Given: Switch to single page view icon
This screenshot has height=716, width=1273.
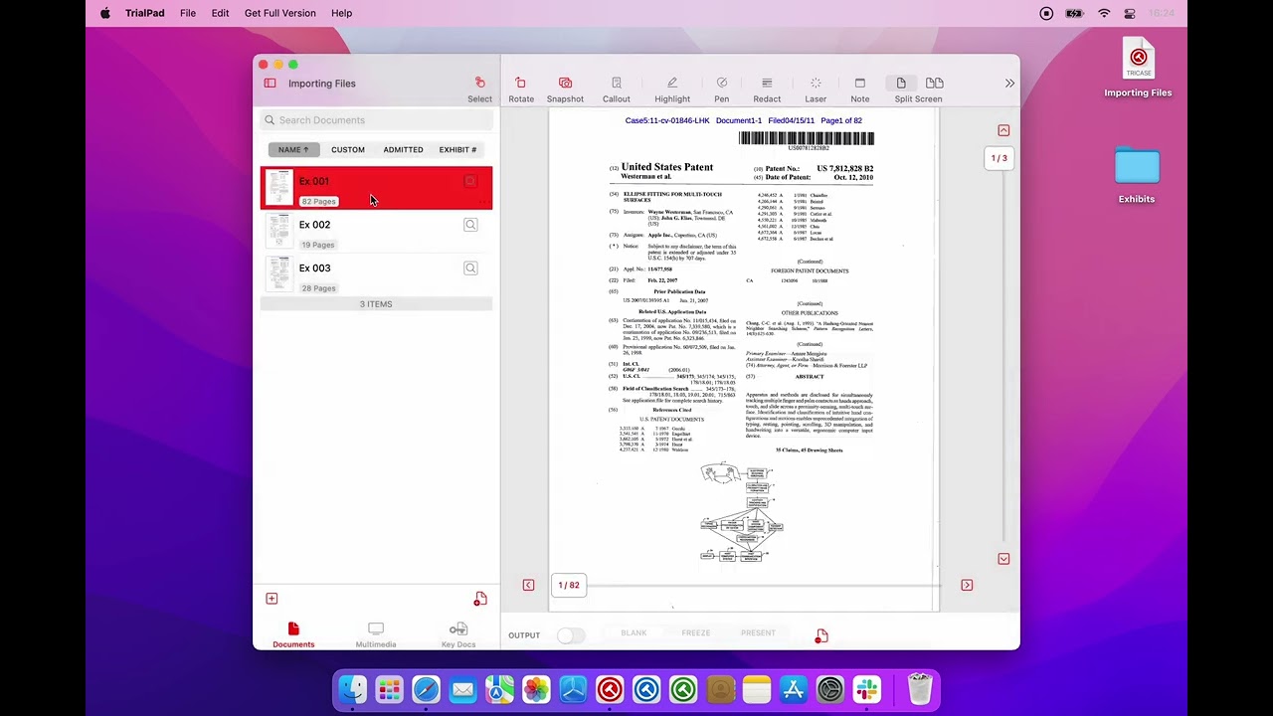Looking at the screenshot, I should point(901,83).
